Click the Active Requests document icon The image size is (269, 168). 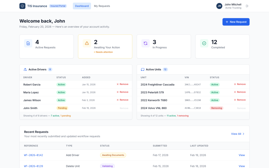[x=28, y=43]
